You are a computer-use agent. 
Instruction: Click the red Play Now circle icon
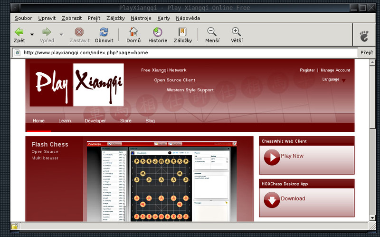(x=272, y=157)
